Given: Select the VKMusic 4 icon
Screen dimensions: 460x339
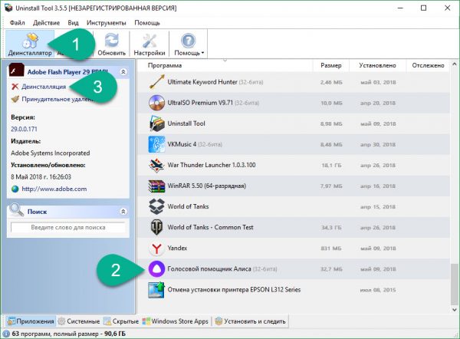Looking at the screenshot, I should [156, 144].
